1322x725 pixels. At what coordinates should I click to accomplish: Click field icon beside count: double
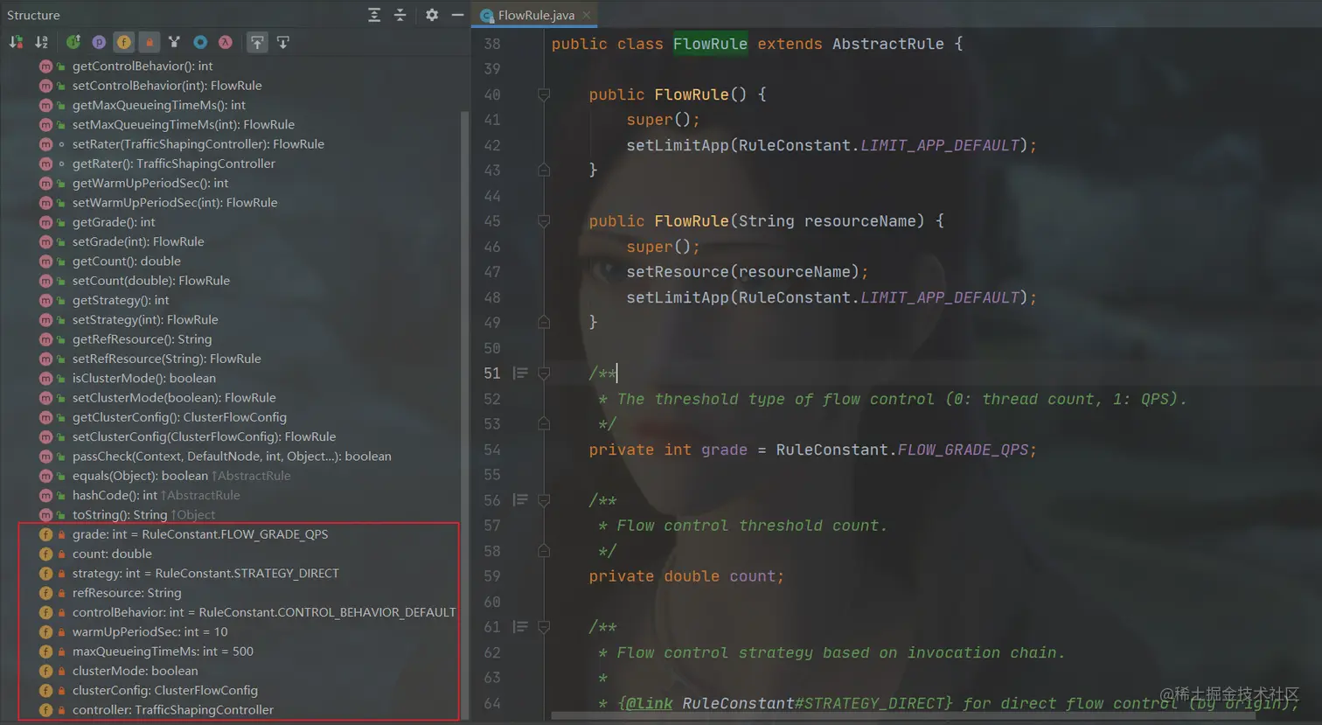pos(45,554)
